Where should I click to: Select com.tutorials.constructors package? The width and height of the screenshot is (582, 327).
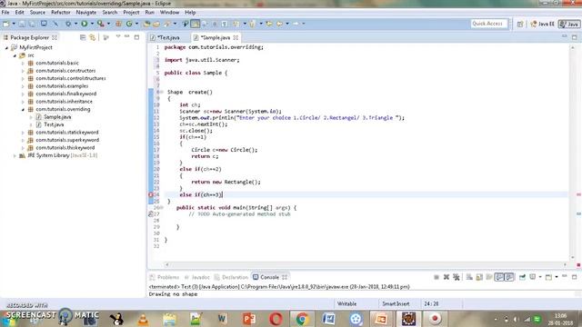pyautogui.click(x=65, y=71)
